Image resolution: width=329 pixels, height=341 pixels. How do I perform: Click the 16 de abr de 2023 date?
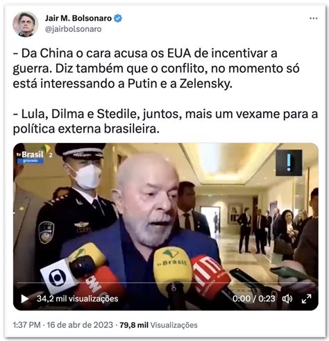pos(80,325)
